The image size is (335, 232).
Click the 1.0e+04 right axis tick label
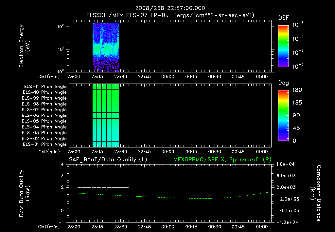pos(285,164)
